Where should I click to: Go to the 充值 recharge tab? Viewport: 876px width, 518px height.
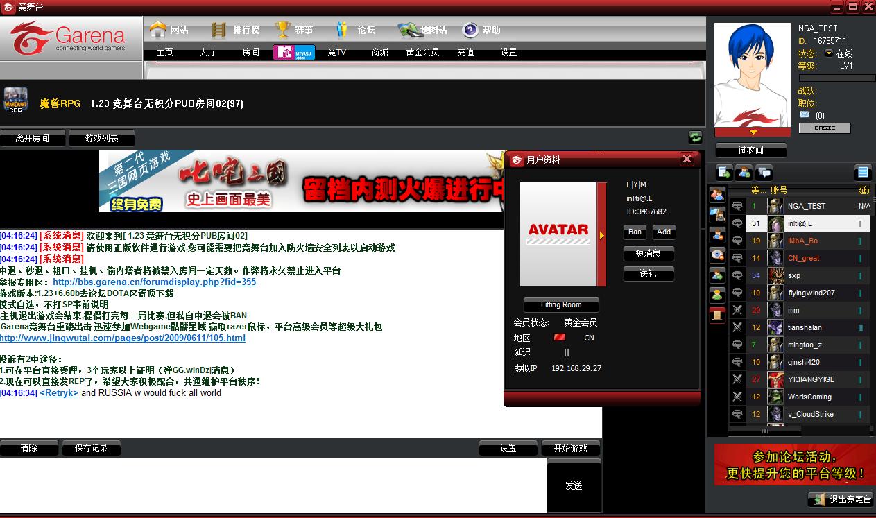pos(465,52)
